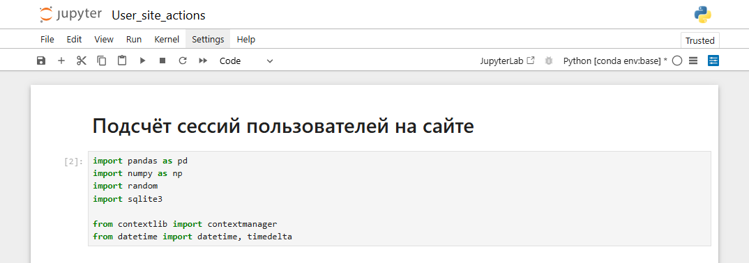This screenshot has width=749, height=263.
Task: Open the table of contents lines icon
Action: point(694,61)
